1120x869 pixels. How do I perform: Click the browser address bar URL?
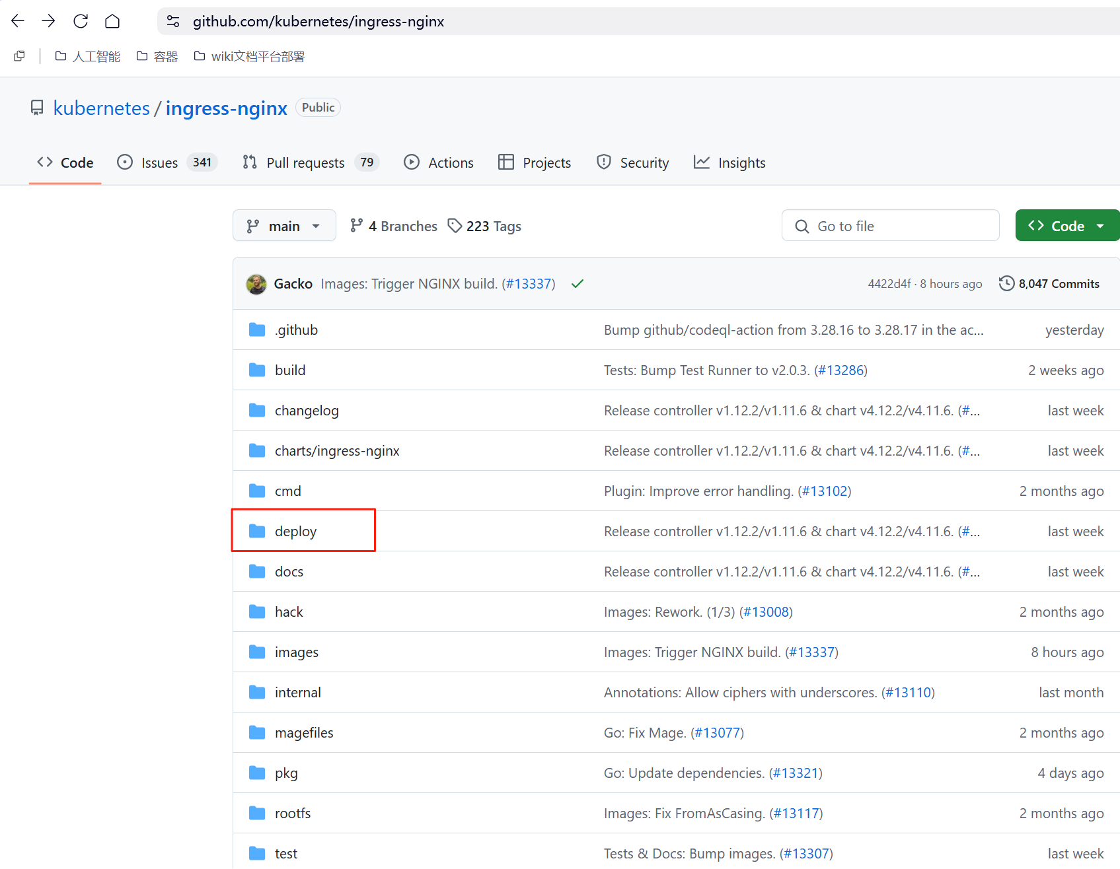tap(318, 21)
